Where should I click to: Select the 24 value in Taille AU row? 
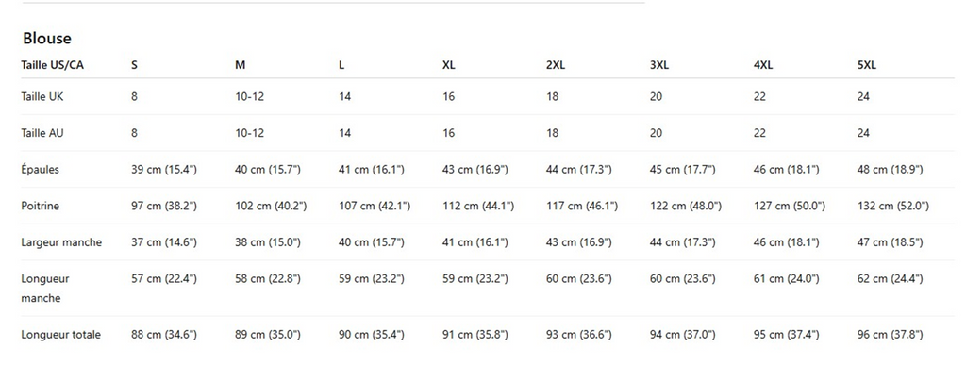[863, 133]
